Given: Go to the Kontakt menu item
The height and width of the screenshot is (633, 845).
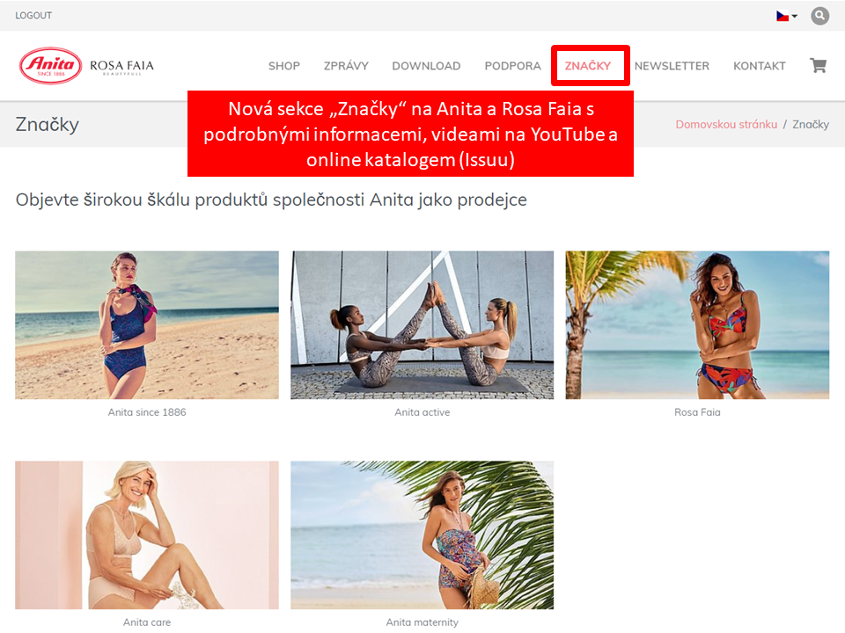Looking at the screenshot, I should point(760,66).
